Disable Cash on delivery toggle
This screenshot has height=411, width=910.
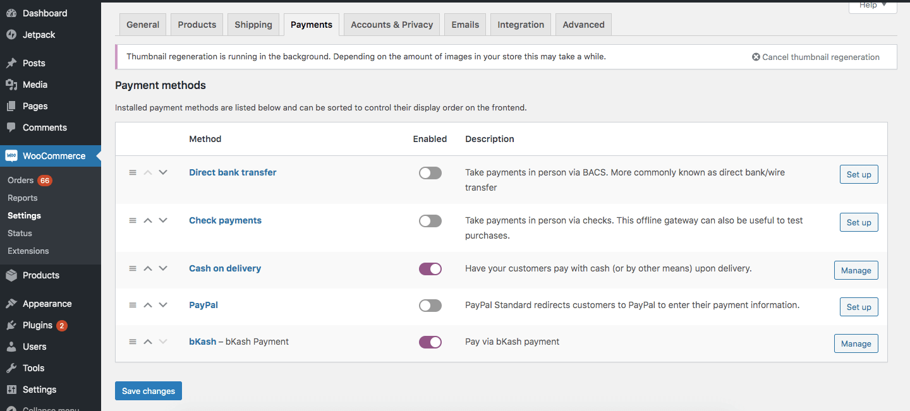click(430, 269)
